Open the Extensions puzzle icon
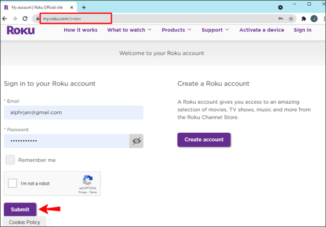Screen dimensions: 326x227 304,19
